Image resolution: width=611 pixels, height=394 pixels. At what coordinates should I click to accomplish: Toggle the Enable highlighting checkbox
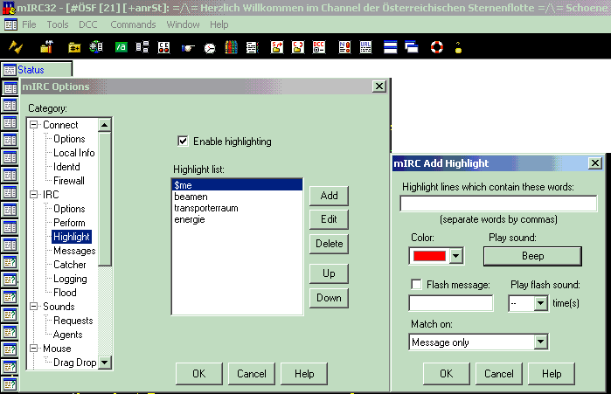[183, 141]
